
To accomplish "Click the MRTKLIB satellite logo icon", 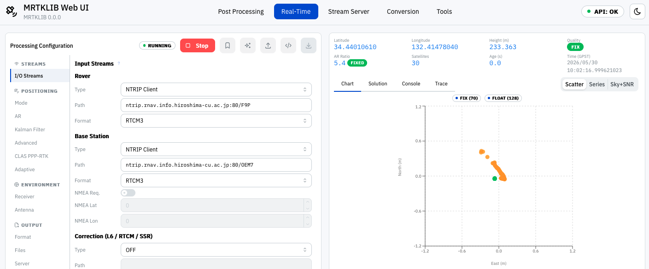I will (12, 11).
